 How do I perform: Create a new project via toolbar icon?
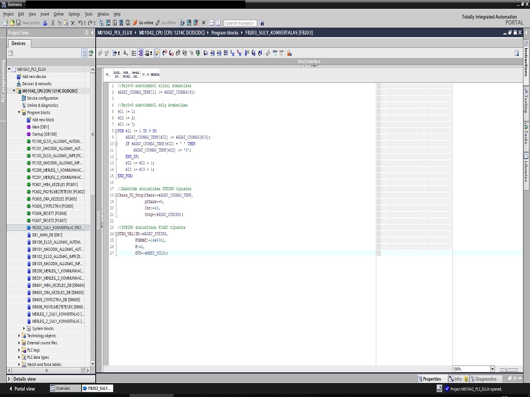point(6,23)
